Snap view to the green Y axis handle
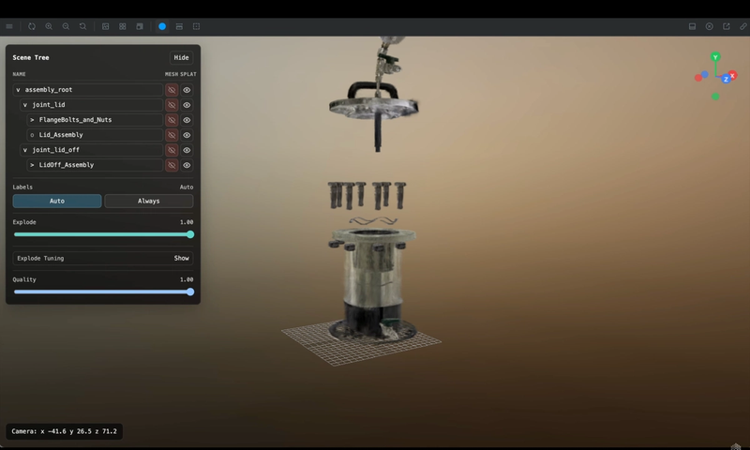The image size is (750, 450). pos(715,57)
